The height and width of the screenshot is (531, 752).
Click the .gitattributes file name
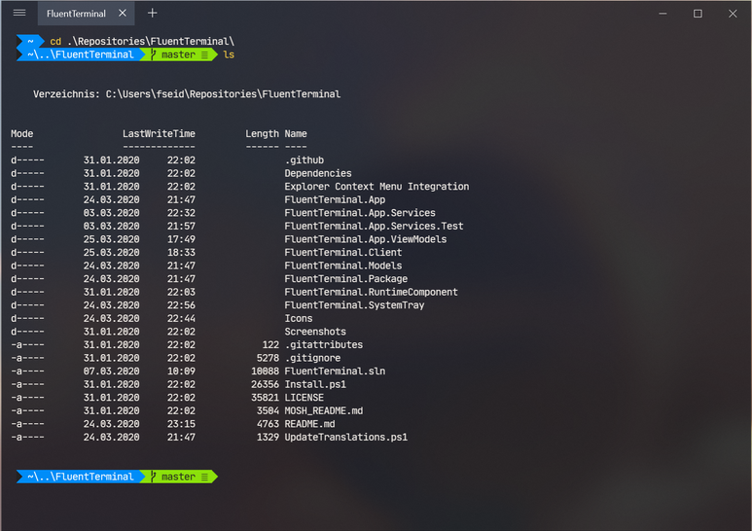(324, 344)
